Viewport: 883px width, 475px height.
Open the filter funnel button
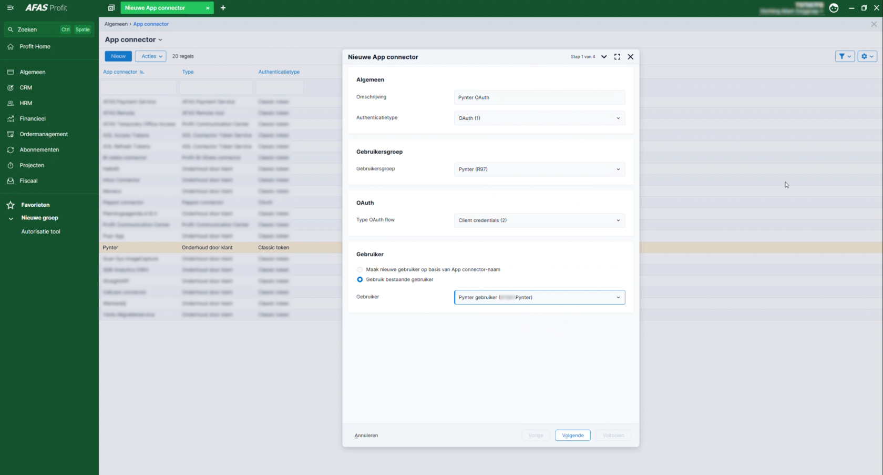845,56
